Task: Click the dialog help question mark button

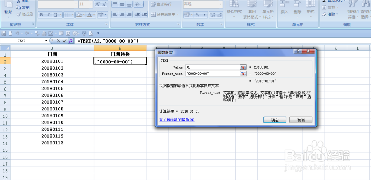Action: (x=298, y=51)
